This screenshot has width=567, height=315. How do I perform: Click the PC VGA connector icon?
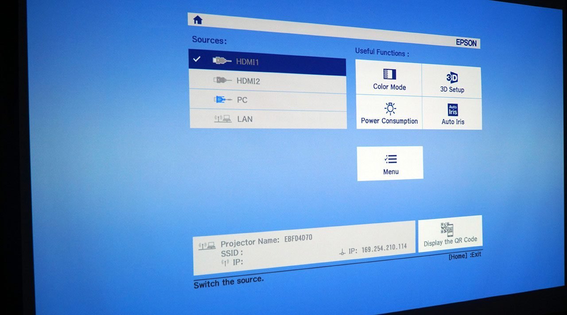click(x=222, y=100)
